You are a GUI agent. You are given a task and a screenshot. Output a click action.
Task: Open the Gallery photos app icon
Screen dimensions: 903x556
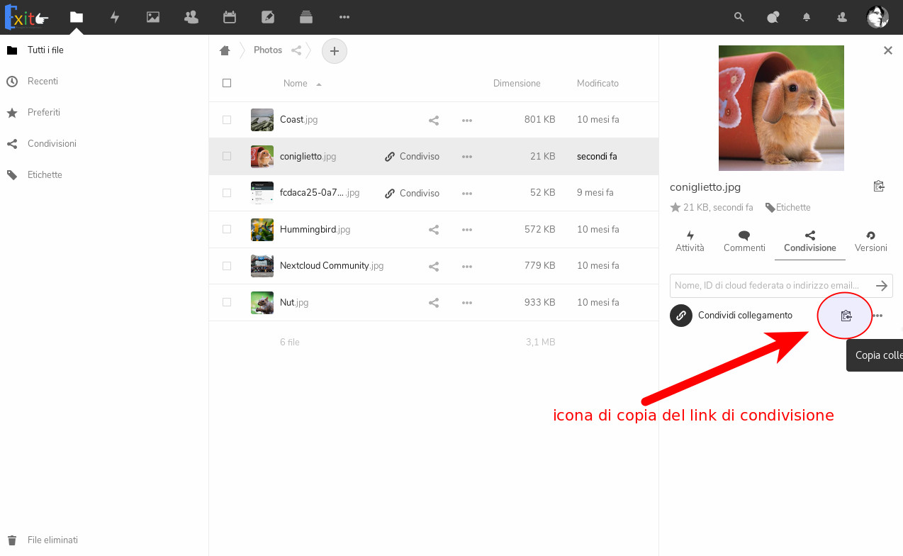pos(153,17)
